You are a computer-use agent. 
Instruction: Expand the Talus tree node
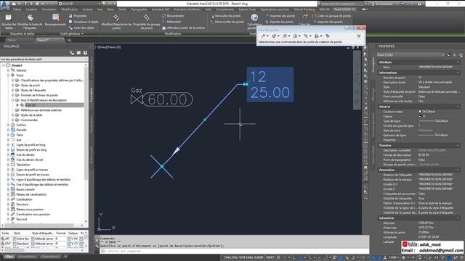(x=8, y=135)
